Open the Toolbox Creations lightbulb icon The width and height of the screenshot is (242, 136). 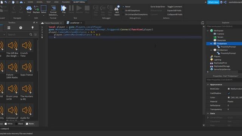(x=33, y=28)
